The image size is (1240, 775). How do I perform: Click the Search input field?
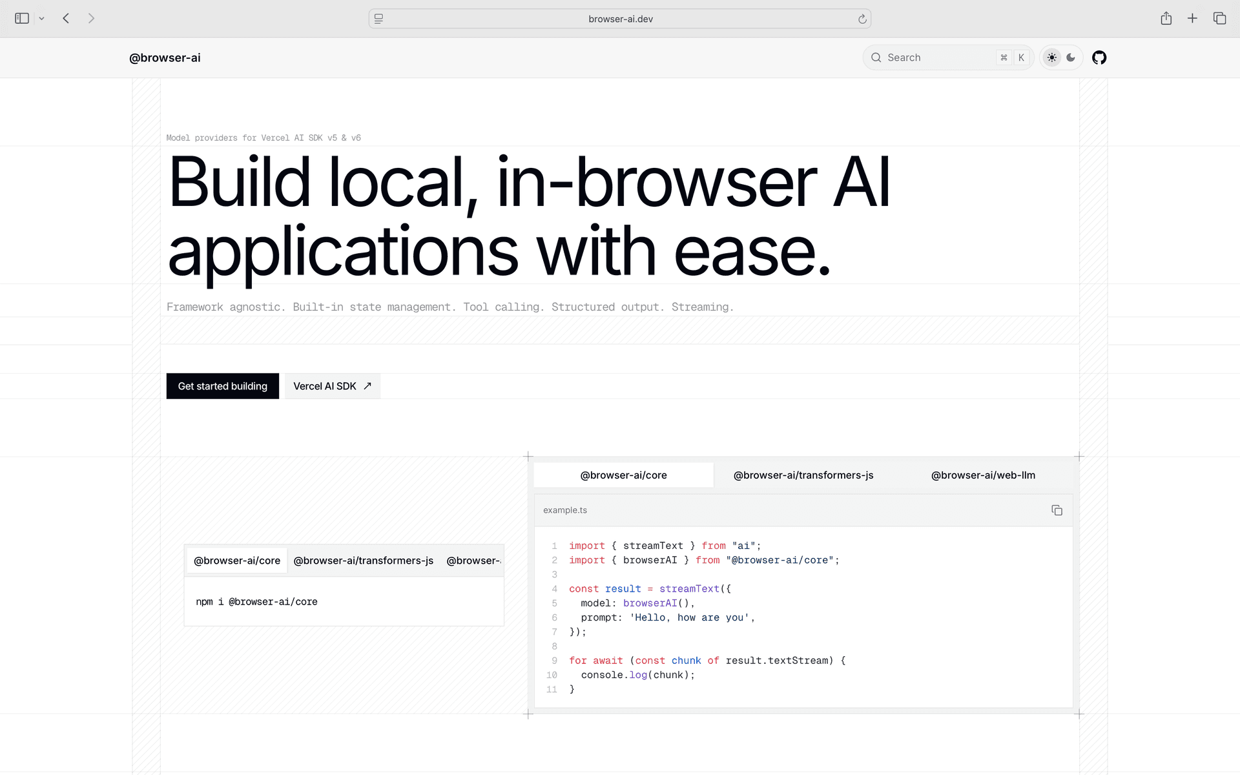click(936, 57)
